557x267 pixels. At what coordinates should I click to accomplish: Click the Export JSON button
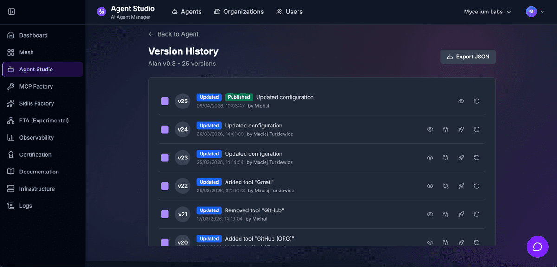point(468,56)
